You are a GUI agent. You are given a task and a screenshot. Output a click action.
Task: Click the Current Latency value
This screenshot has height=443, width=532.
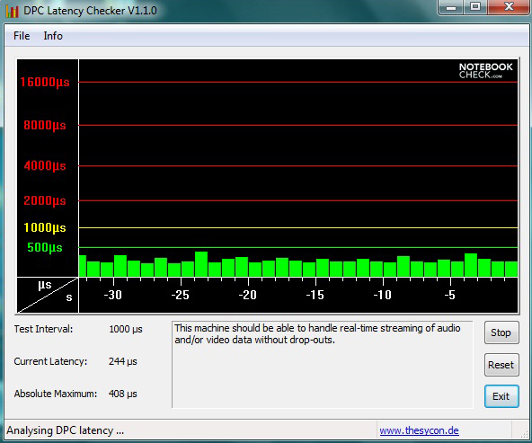[123, 361]
